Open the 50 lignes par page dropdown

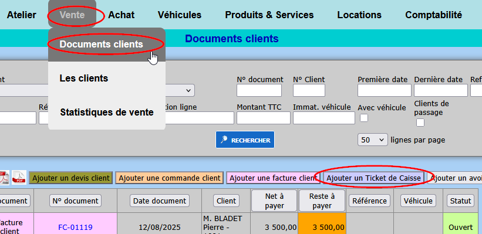pyautogui.click(x=372, y=140)
